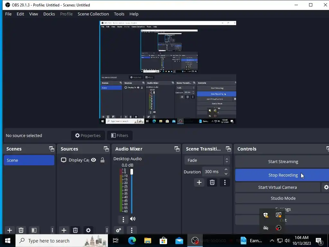This screenshot has width=329, height=247.
Task: Open notification center icon
Action: coord(319,241)
